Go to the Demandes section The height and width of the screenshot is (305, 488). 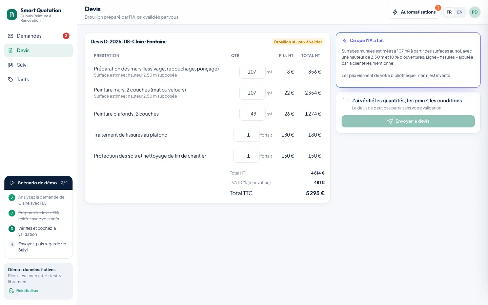click(38, 36)
